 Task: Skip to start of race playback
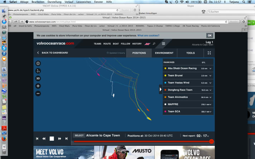[x=37, y=139]
